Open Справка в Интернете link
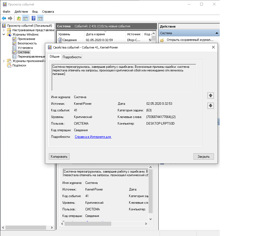 click(93, 137)
